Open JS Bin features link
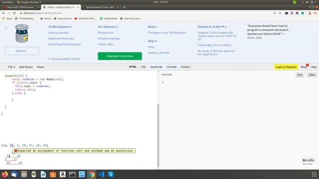The width and height of the screenshot is (319, 179). 60,27
